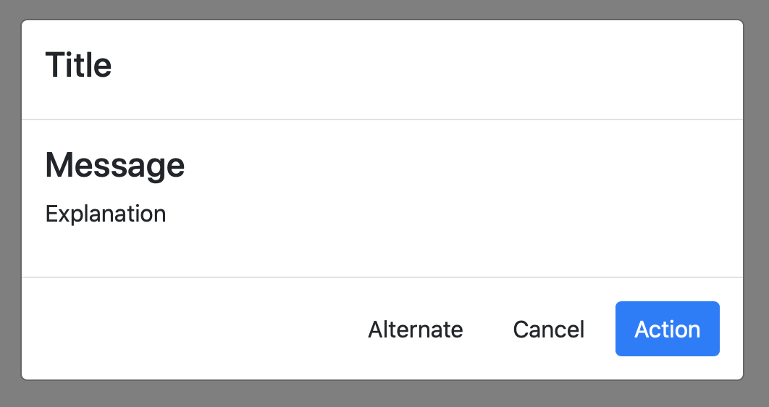This screenshot has height=407, width=769.
Task: Confirm the dialog with Action
Action: click(x=667, y=329)
